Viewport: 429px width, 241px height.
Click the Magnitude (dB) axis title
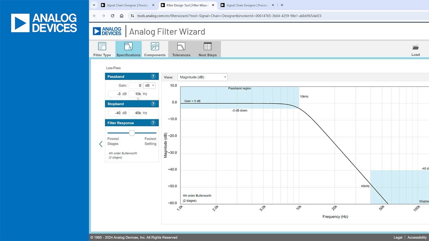point(166,145)
